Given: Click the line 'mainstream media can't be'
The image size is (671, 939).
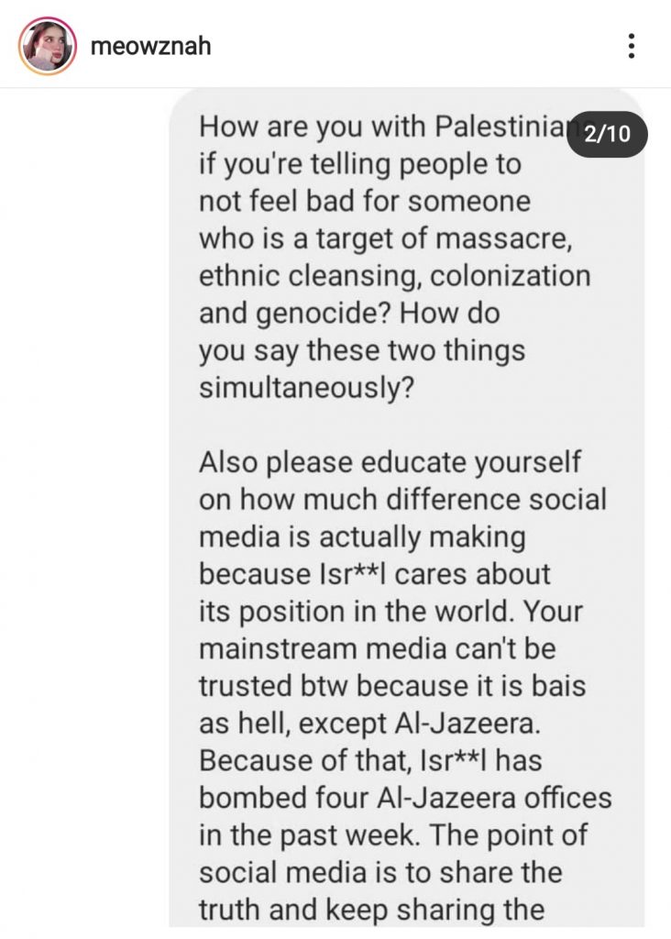Looking at the screenshot, I should (x=377, y=648).
